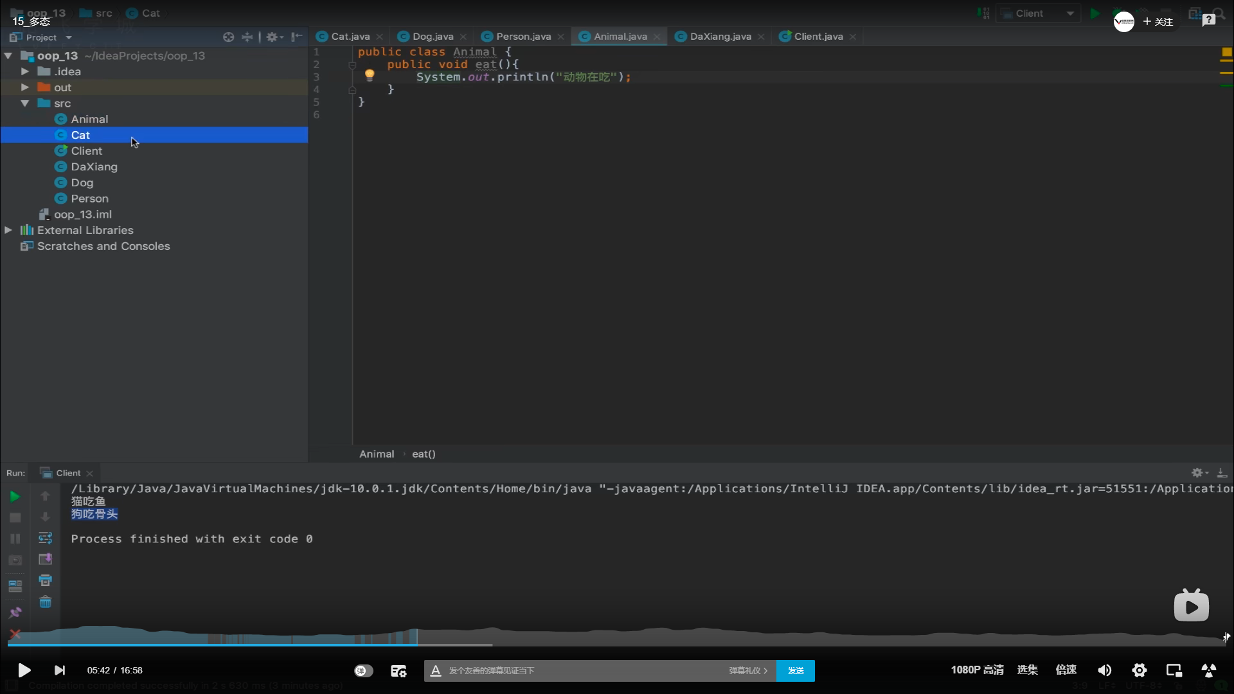1234x694 pixels.
Task: Click soft-wrap icon in Run console
Action: (x=45, y=538)
